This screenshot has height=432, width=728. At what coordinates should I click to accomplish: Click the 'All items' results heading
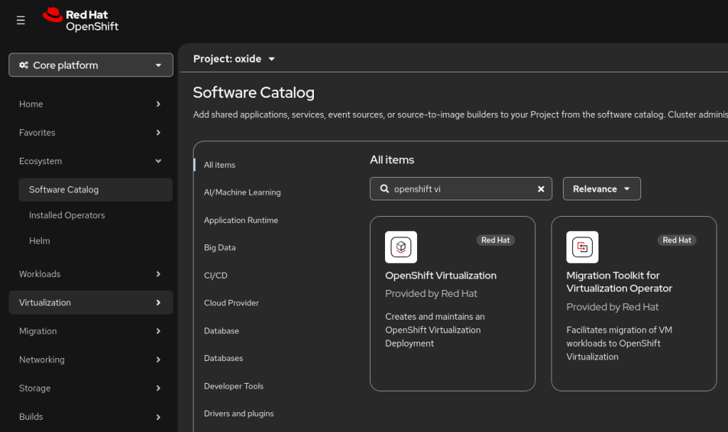(x=392, y=160)
